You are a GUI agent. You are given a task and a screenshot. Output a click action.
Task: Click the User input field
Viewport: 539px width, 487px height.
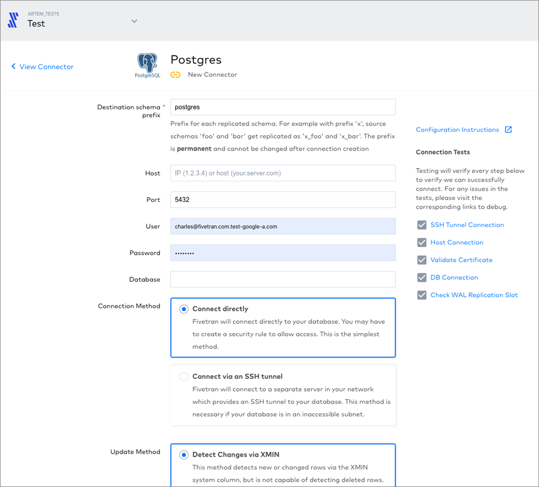point(283,226)
